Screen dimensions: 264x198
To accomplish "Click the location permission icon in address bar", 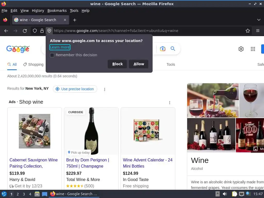I will pos(49,31).
